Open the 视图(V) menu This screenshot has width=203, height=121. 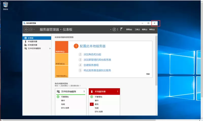pyautogui.click(x=144, y=30)
